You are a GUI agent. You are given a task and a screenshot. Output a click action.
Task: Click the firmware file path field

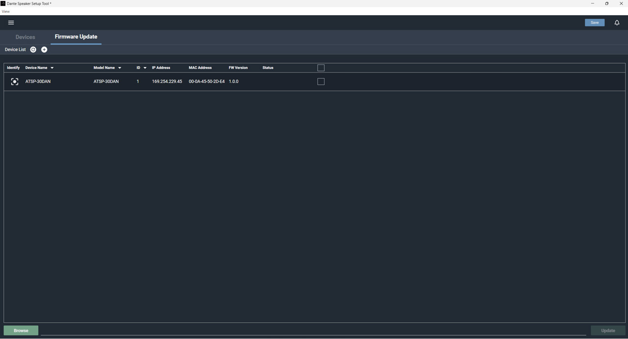[x=313, y=331]
